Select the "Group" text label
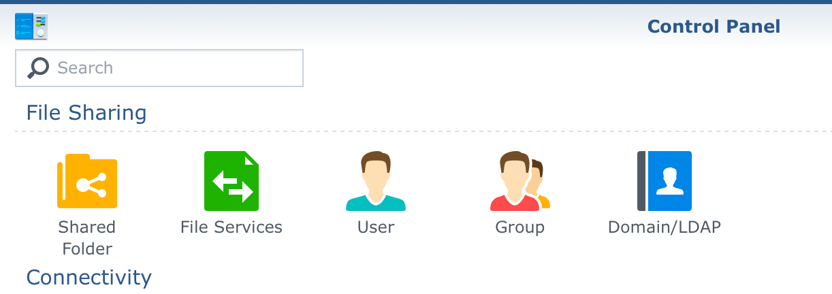The height and width of the screenshot is (294, 832). pyautogui.click(x=520, y=227)
